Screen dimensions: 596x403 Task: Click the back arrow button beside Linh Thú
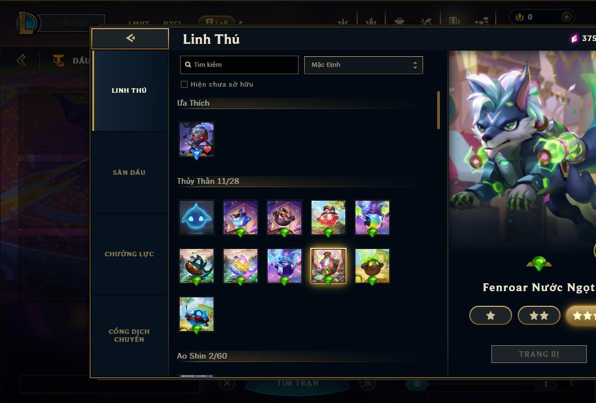[x=130, y=38]
